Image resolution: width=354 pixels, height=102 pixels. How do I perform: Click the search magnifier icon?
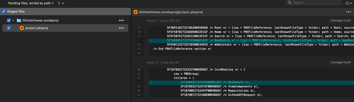(290, 3)
